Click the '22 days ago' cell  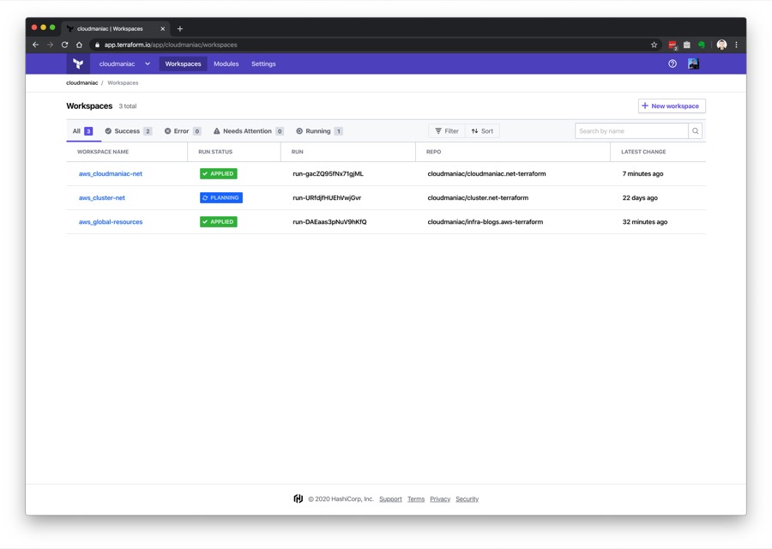click(640, 198)
